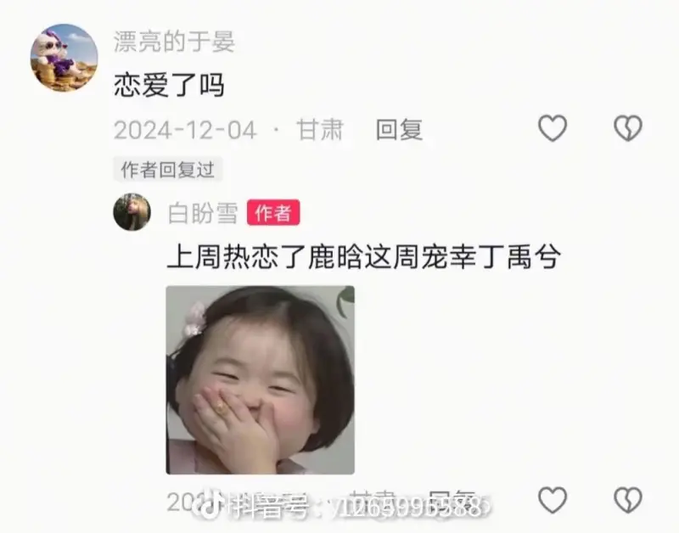Screen dimensions: 679x533
Task: Open username 白盼雪
Action: [203, 212]
